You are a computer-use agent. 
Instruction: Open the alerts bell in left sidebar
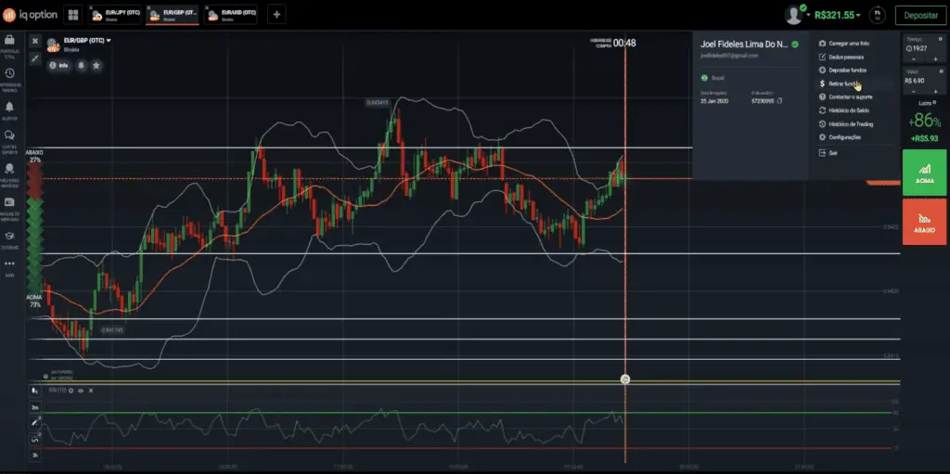tap(9, 107)
